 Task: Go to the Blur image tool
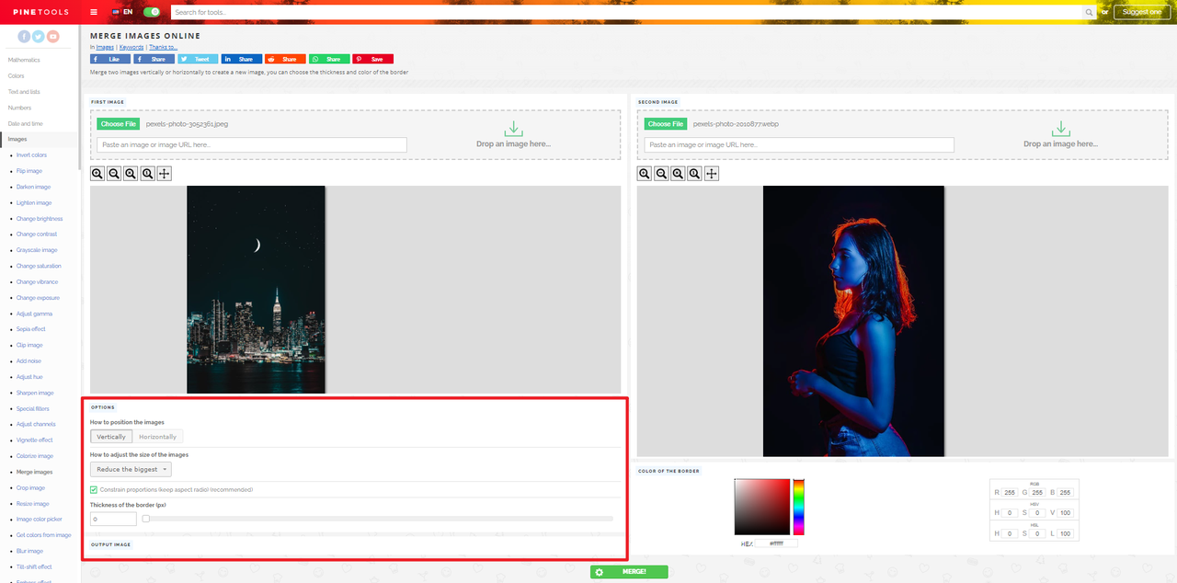29,551
